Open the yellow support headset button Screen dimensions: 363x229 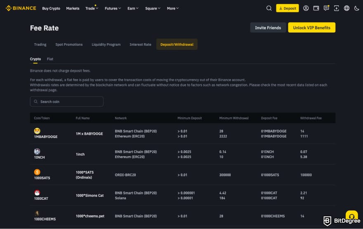click(x=351, y=215)
